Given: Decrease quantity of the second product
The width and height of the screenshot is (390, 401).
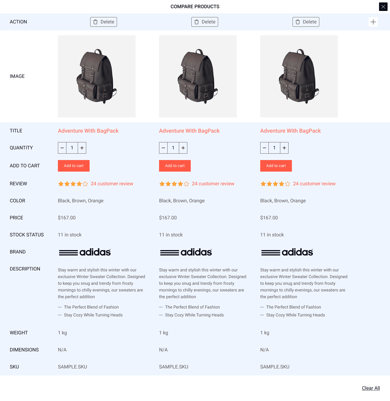Looking at the screenshot, I should [x=163, y=148].
